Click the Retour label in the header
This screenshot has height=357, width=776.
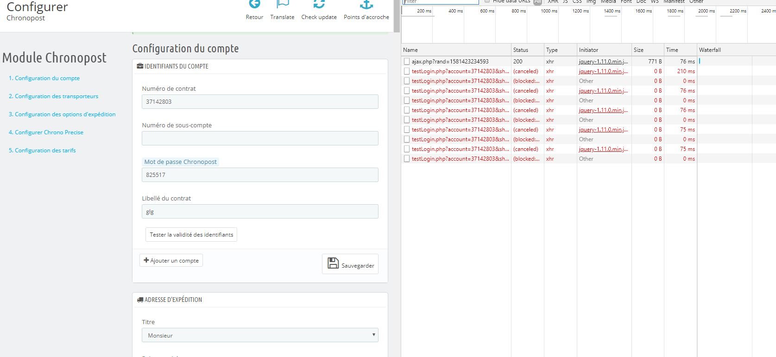click(254, 17)
